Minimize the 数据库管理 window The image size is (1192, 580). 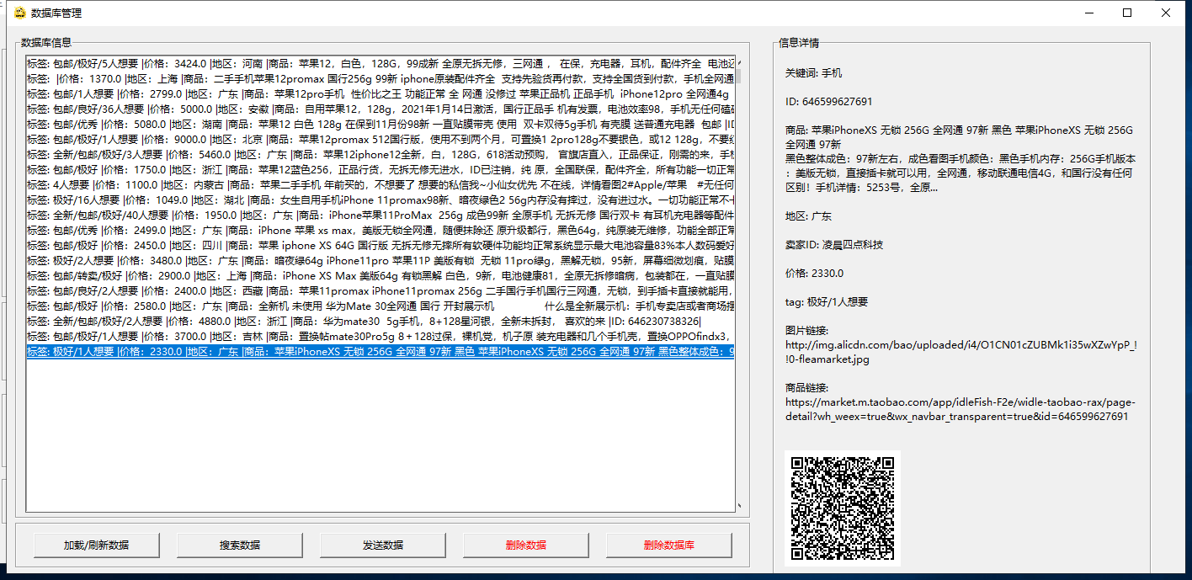pos(1088,13)
